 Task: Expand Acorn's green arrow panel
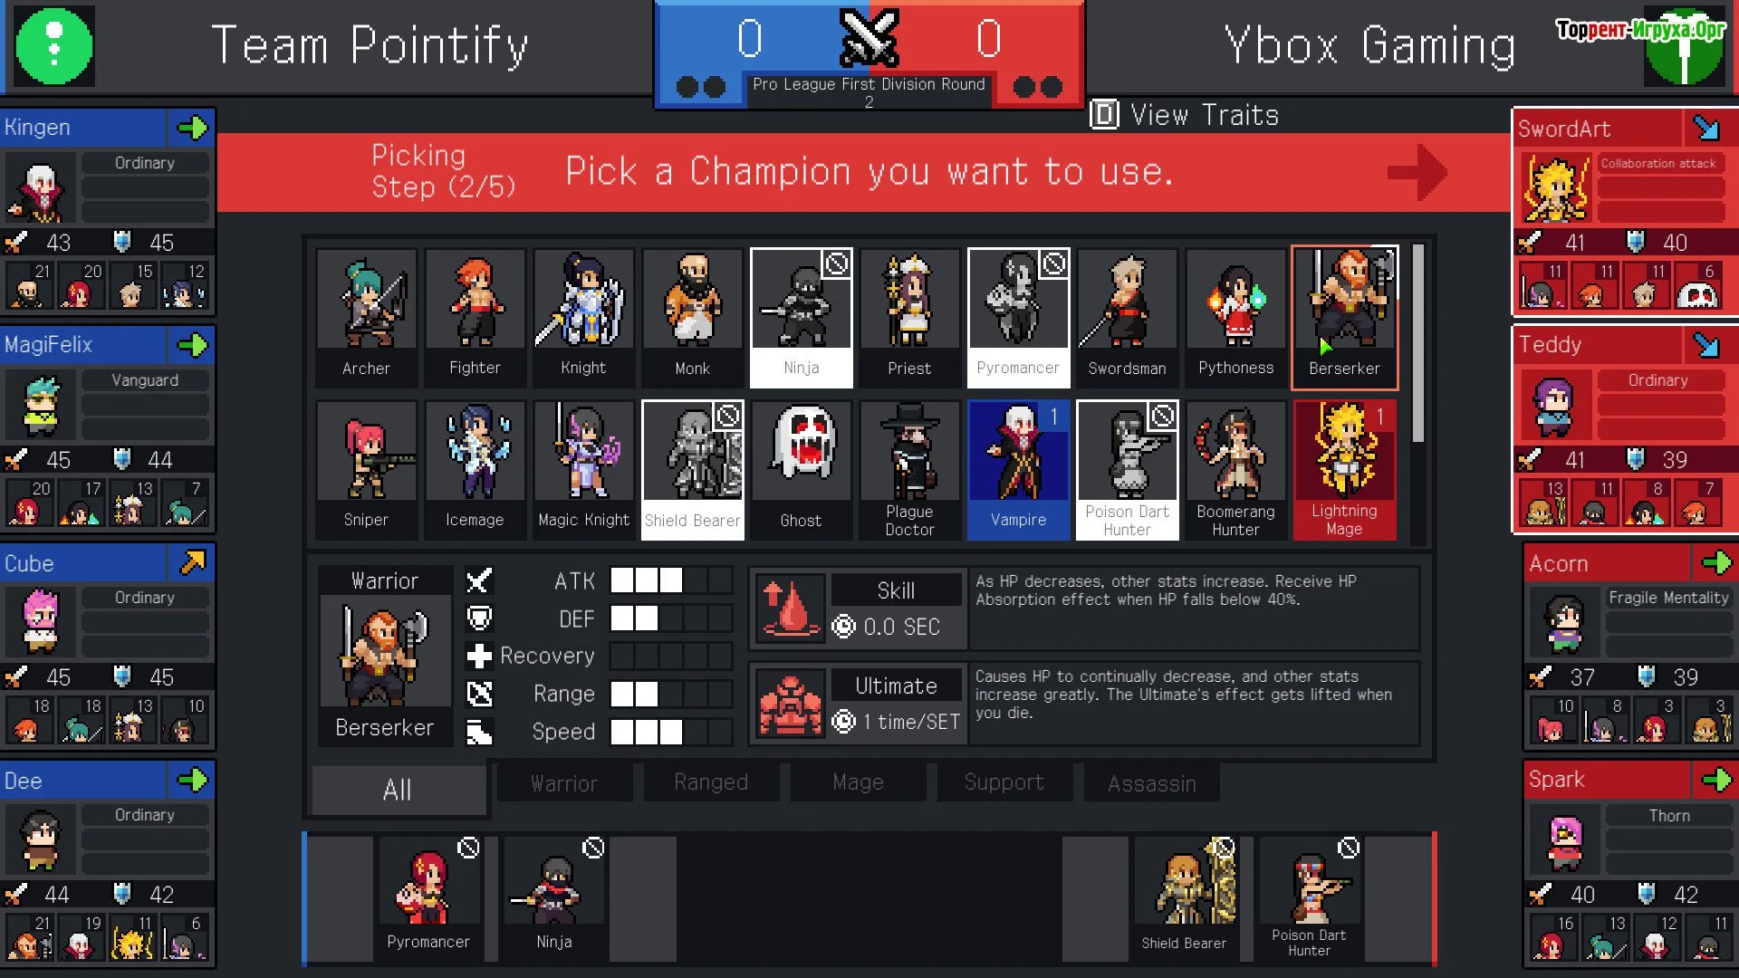(1715, 562)
